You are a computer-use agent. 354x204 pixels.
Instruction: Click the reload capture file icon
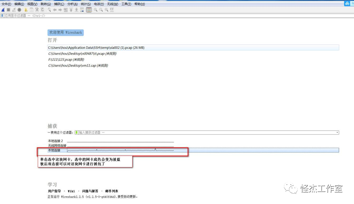[x=43, y=10]
